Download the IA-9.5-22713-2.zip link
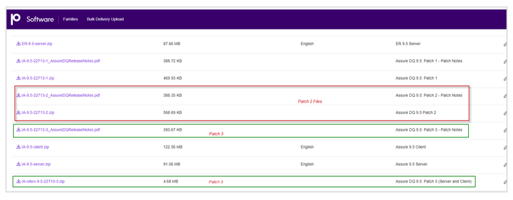Image resolution: width=513 pixels, height=200 pixels. (x=38, y=113)
